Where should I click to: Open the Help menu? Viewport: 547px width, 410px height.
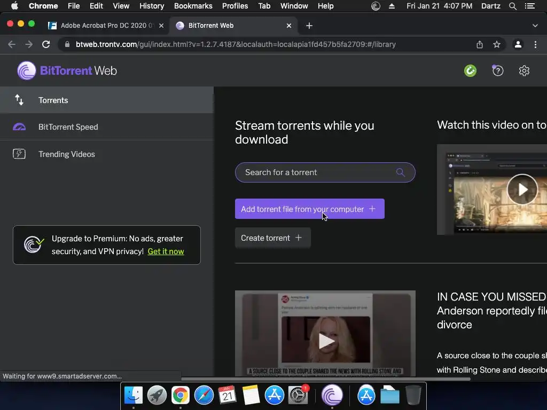(x=325, y=6)
